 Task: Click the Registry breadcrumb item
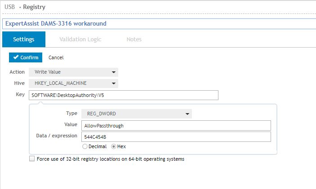pyautogui.click(x=34, y=7)
